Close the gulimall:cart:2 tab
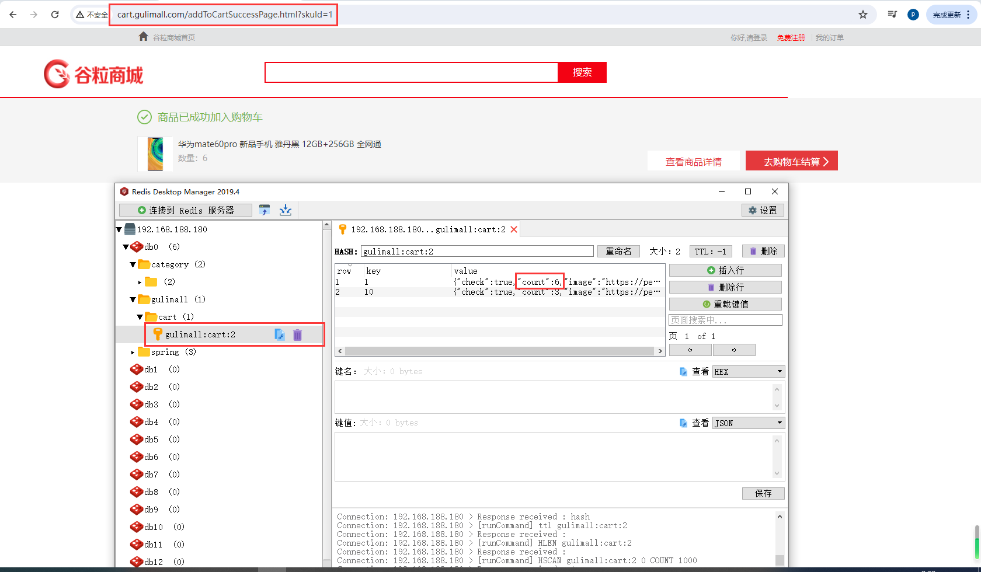981x572 pixels. pos(514,229)
